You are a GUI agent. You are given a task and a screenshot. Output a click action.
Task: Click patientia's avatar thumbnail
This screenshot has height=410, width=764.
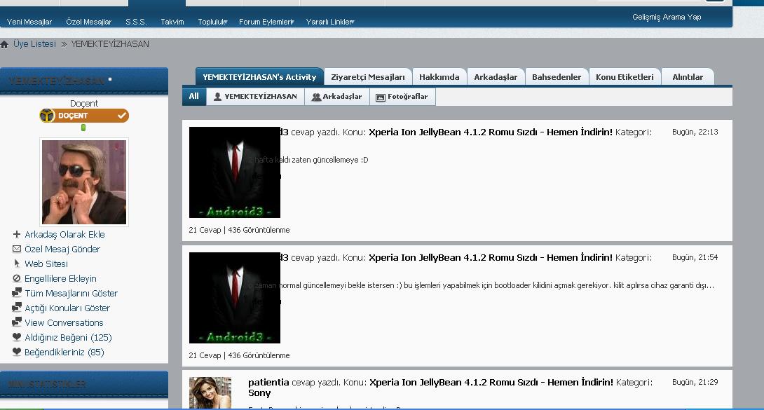point(210,392)
